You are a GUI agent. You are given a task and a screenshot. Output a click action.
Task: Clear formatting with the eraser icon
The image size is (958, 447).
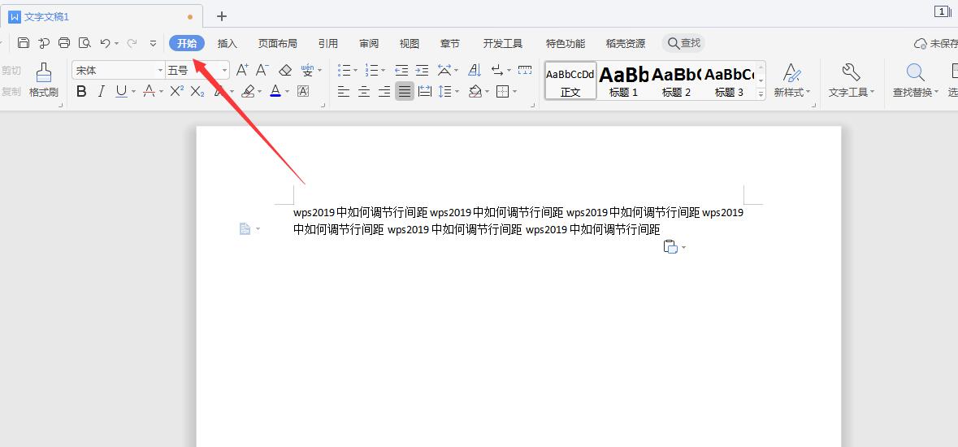284,70
